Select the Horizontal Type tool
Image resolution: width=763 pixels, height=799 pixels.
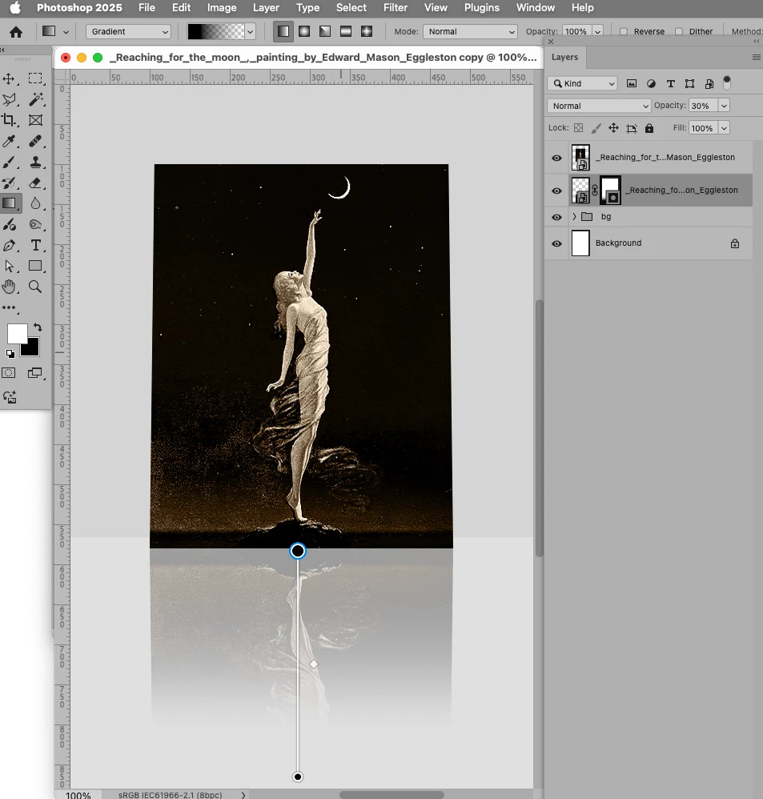[35, 246]
